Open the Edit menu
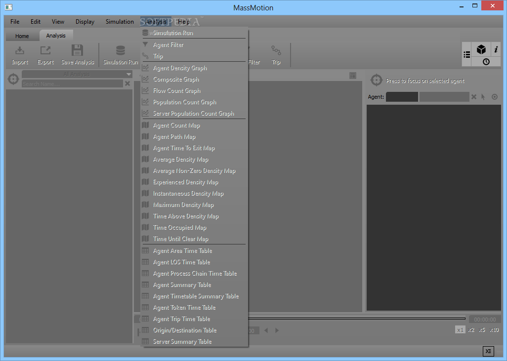Screen dimensions: 507x361 (36, 22)
